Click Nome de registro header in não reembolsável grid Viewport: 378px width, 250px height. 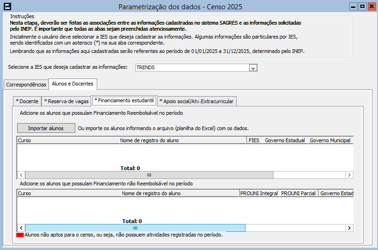180,193
